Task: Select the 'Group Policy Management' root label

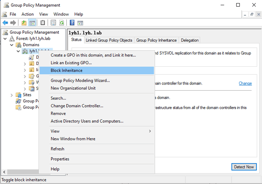Action: 34,32
